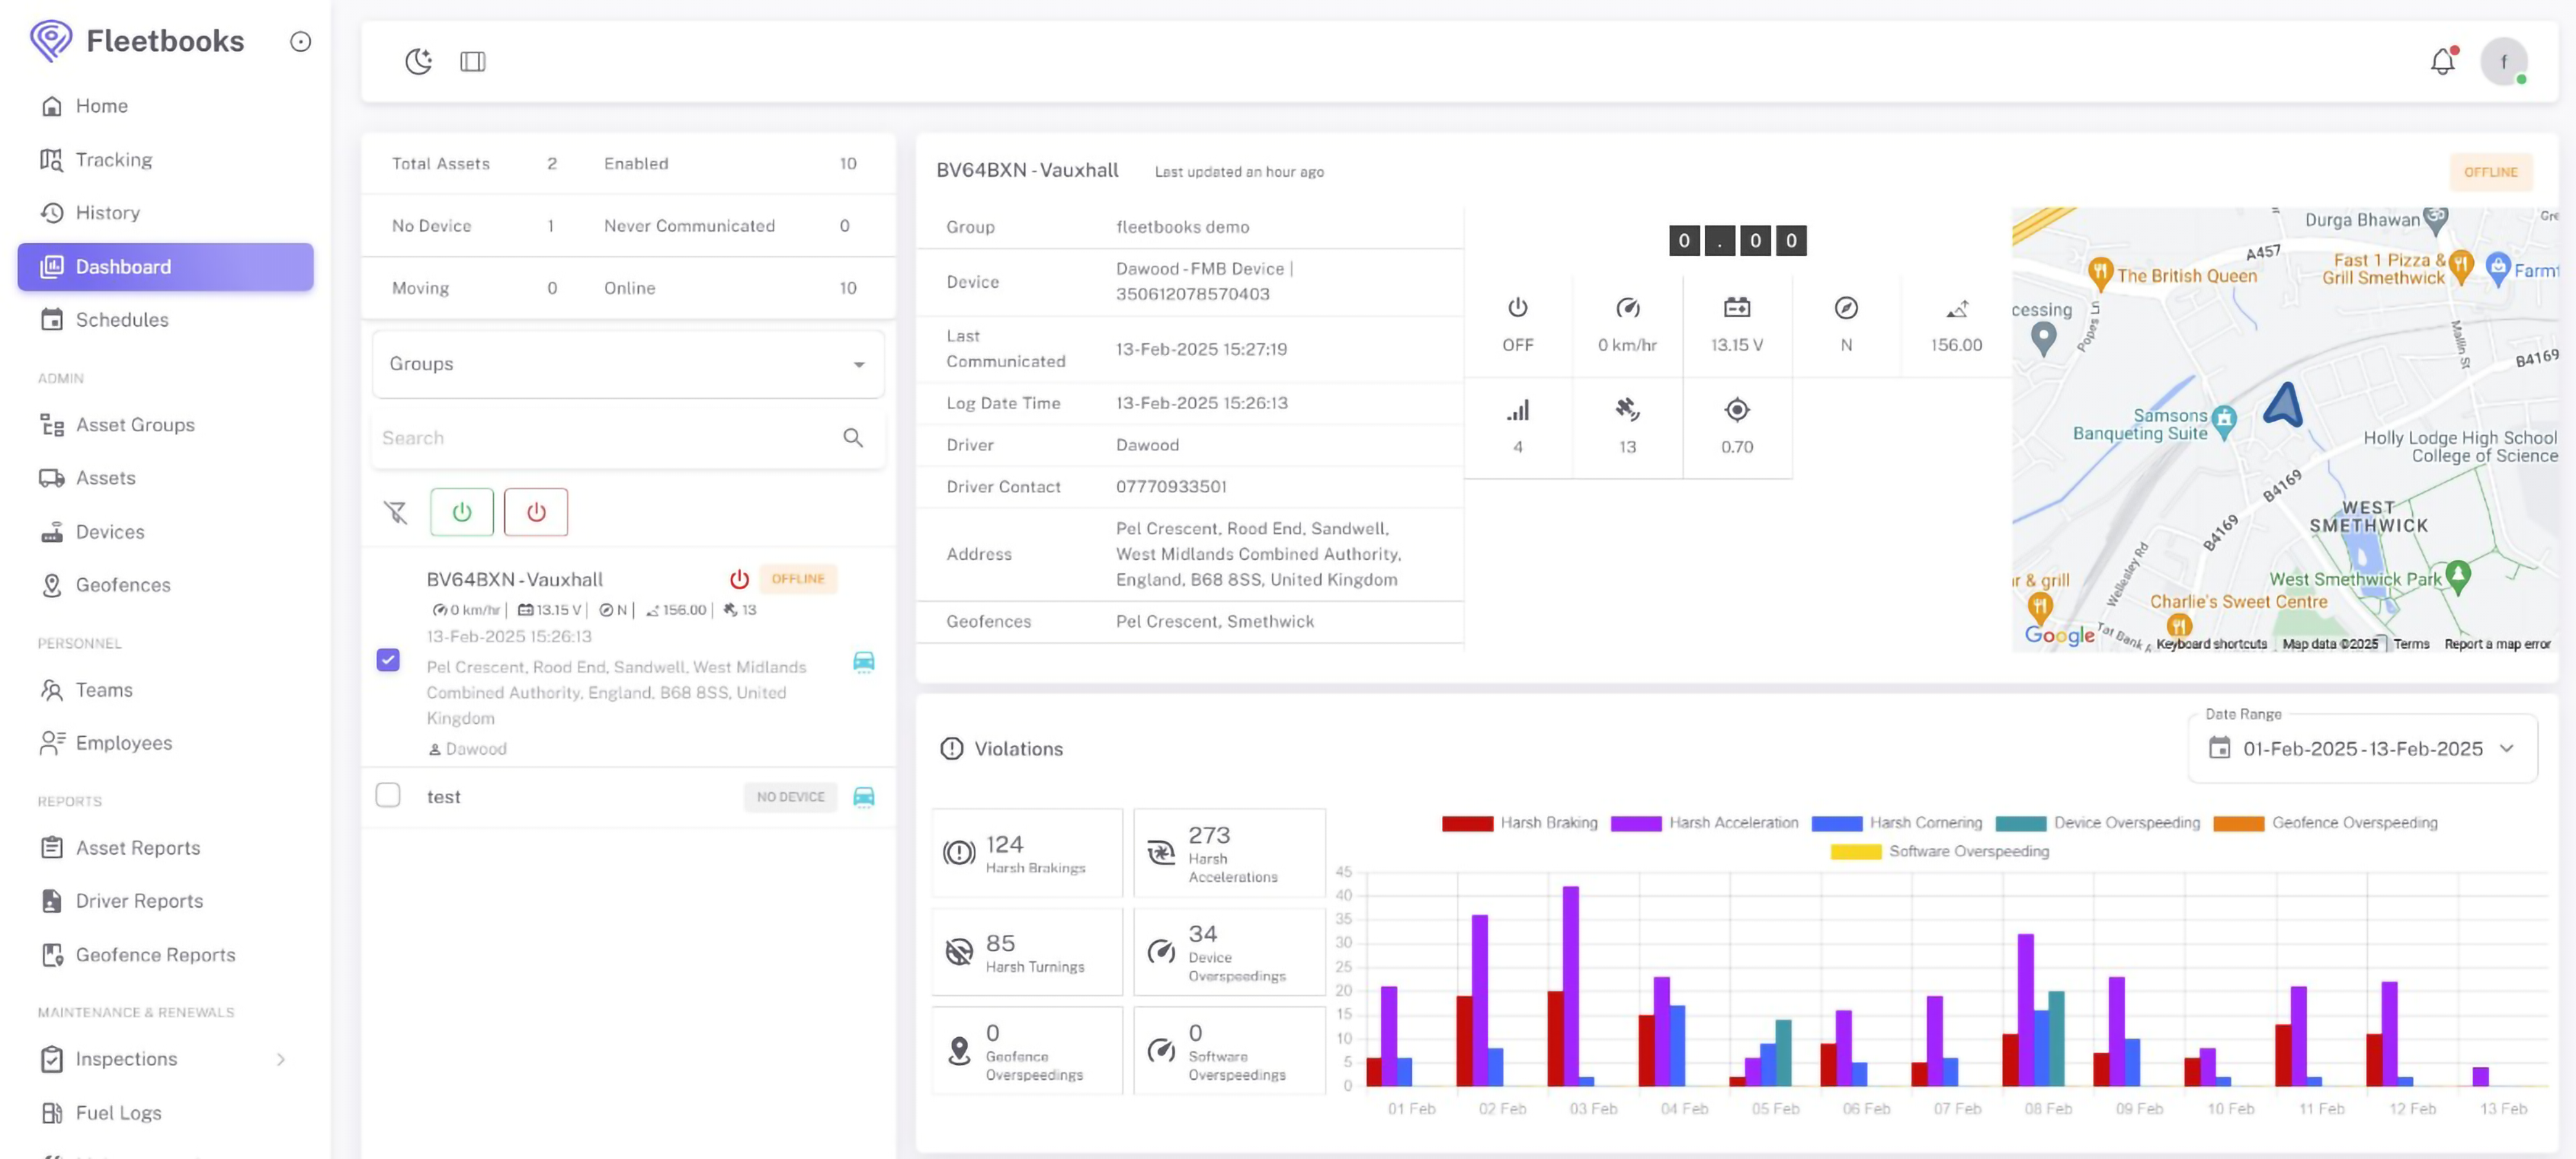Clear filters using crossed funnel icon

[x=396, y=513]
